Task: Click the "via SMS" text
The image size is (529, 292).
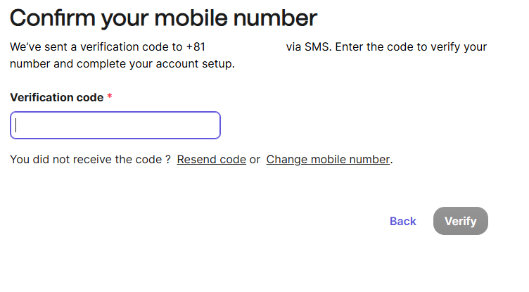Action: [308, 47]
